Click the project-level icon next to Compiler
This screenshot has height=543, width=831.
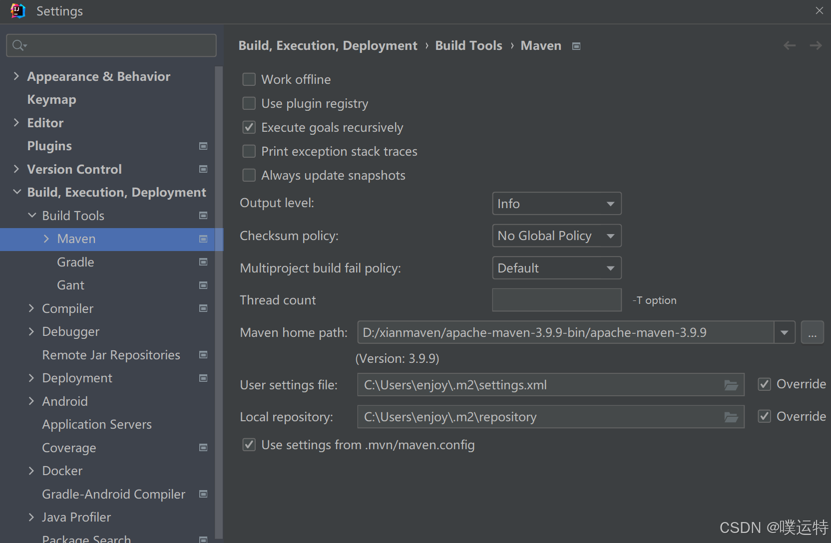click(203, 308)
